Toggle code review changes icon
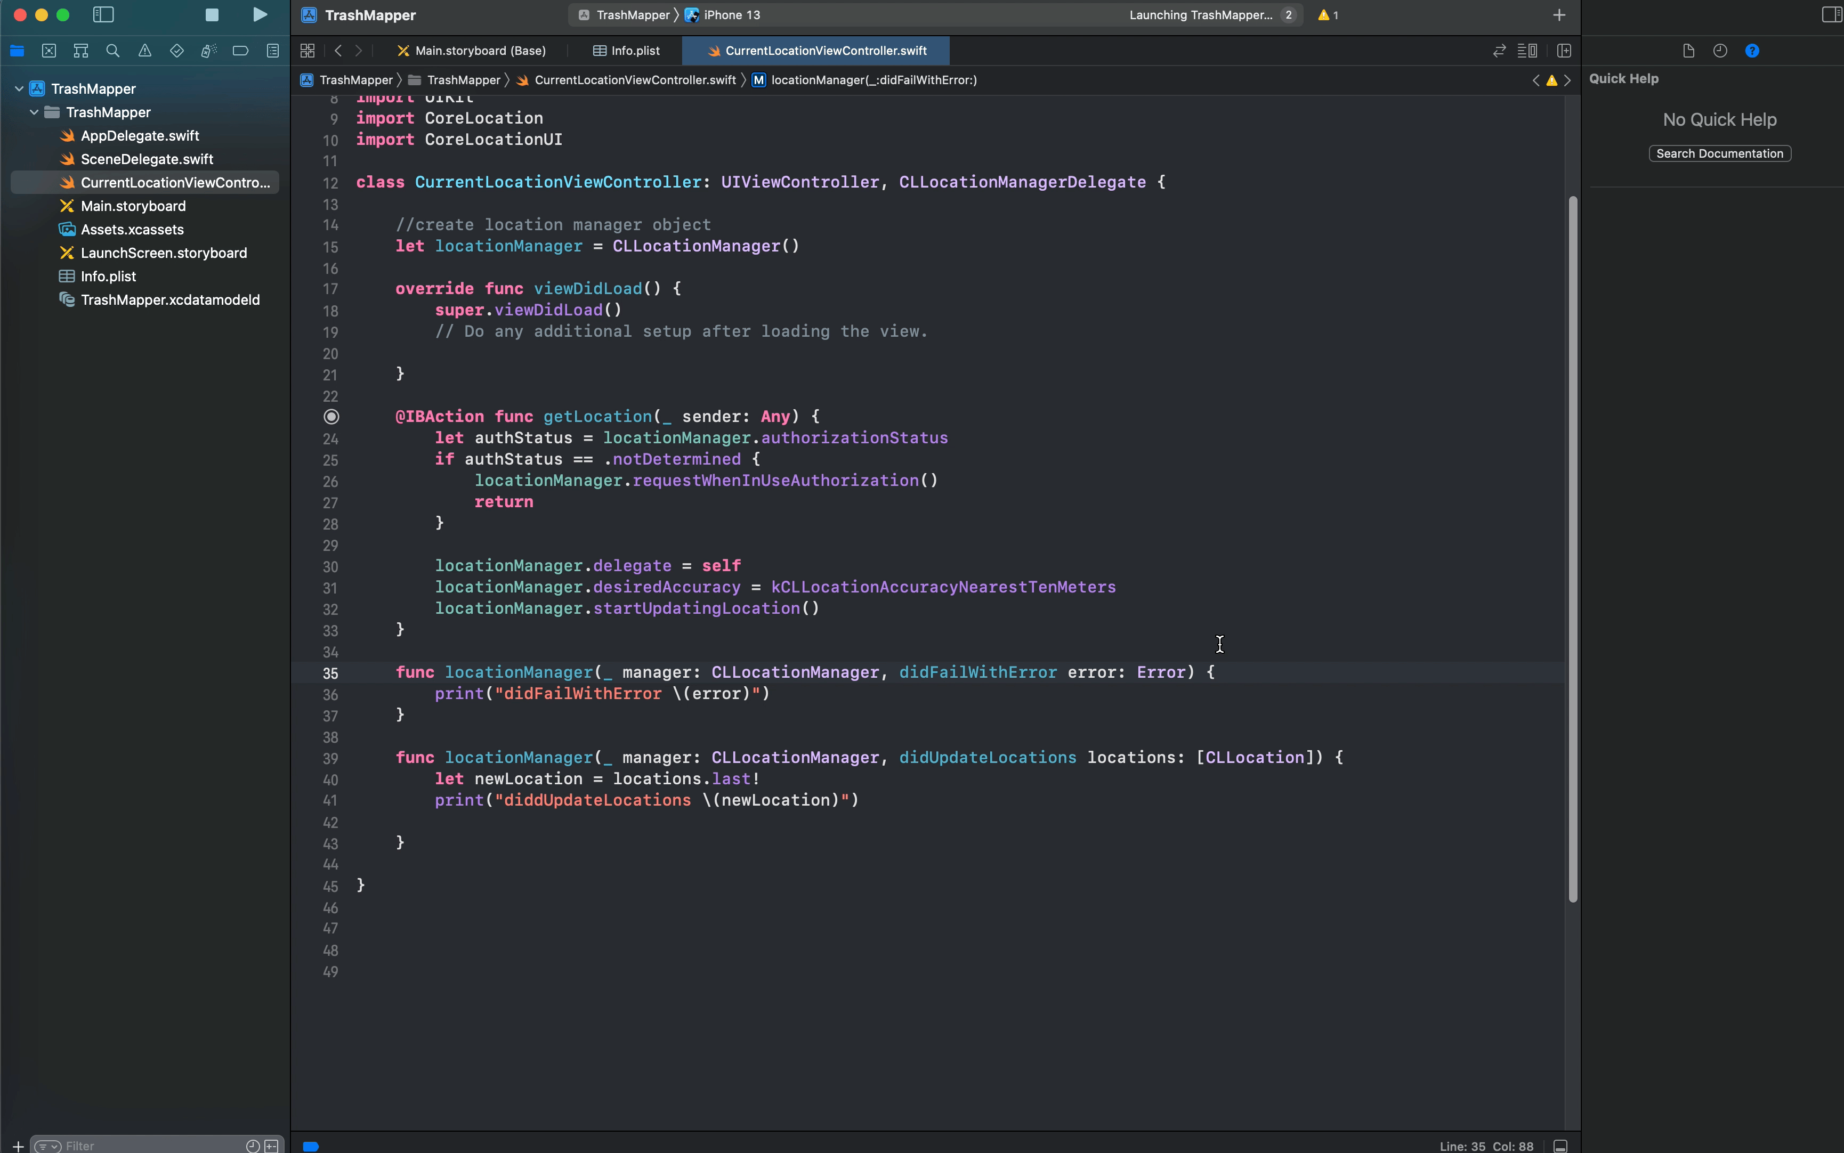 pyautogui.click(x=1499, y=50)
